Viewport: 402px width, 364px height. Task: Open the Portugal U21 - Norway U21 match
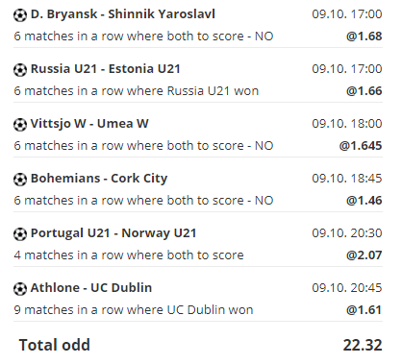coord(113,233)
